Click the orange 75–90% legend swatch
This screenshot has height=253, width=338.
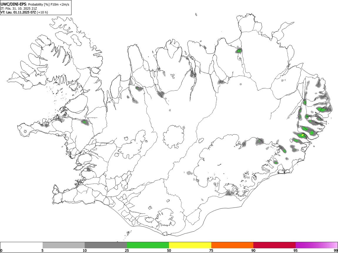[x=232, y=245]
